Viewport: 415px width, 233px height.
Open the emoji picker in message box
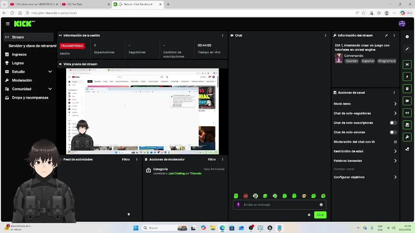pyautogui.click(x=321, y=205)
